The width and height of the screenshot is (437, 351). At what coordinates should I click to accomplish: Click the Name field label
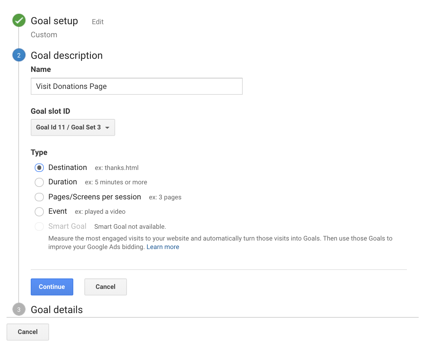[x=41, y=69]
